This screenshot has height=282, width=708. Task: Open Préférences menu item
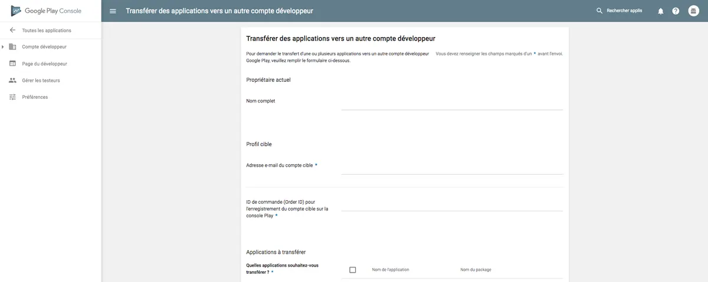click(35, 97)
